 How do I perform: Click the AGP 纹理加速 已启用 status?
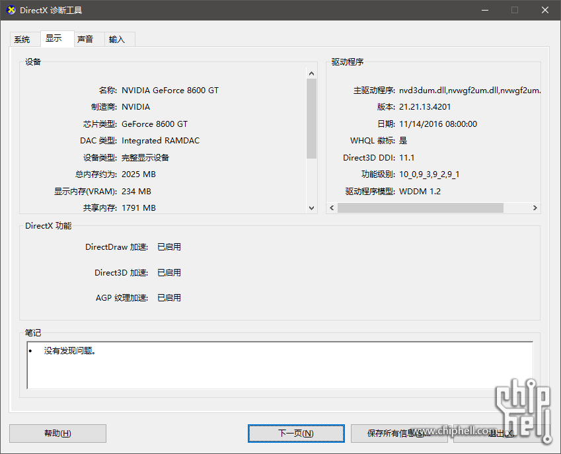coord(169,297)
